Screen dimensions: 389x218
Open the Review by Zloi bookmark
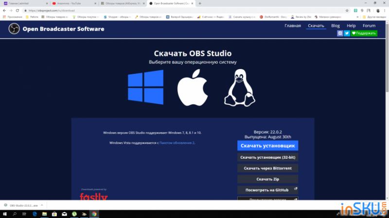(x=301, y=17)
